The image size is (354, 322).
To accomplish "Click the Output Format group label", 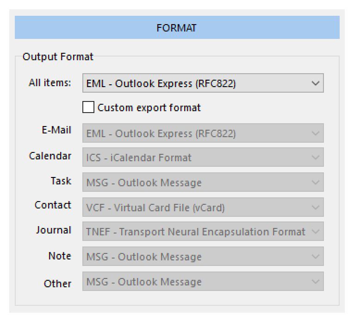I will (58, 57).
